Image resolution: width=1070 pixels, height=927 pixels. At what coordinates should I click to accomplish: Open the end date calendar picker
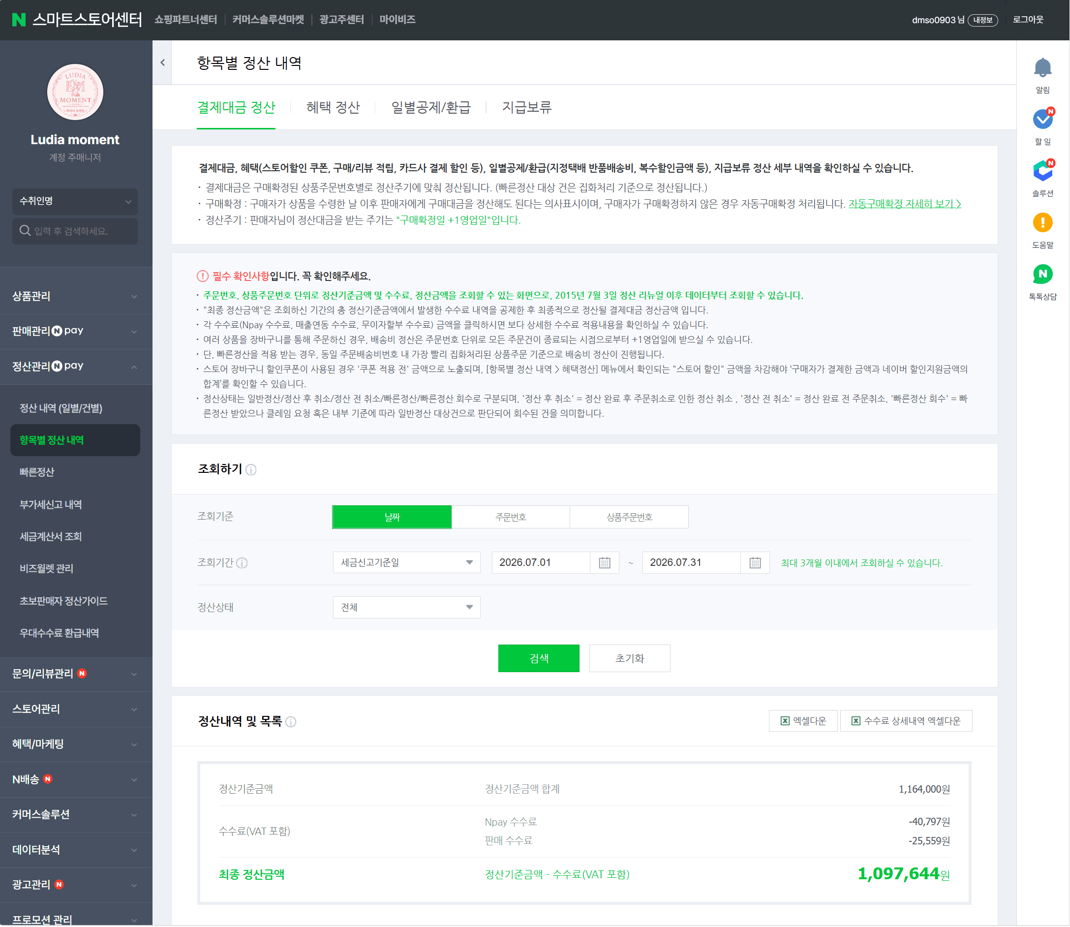[x=755, y=563]
